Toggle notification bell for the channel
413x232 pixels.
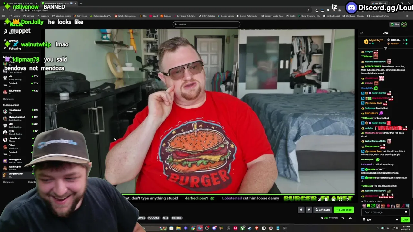[x=301, y=210]
